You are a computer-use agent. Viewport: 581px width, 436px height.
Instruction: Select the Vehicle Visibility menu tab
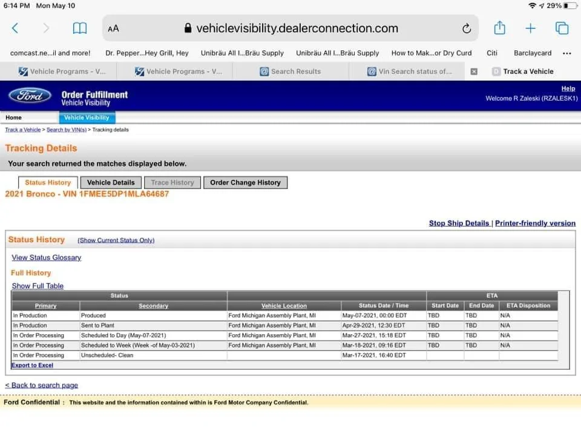[x=87, y=117]
